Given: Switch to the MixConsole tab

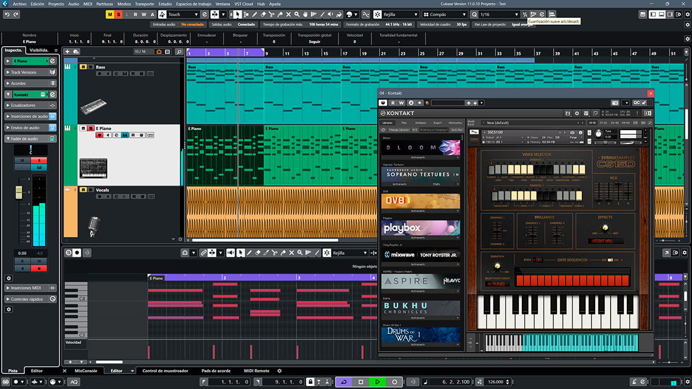Looking at the screenshot, I should click(86, 371).
